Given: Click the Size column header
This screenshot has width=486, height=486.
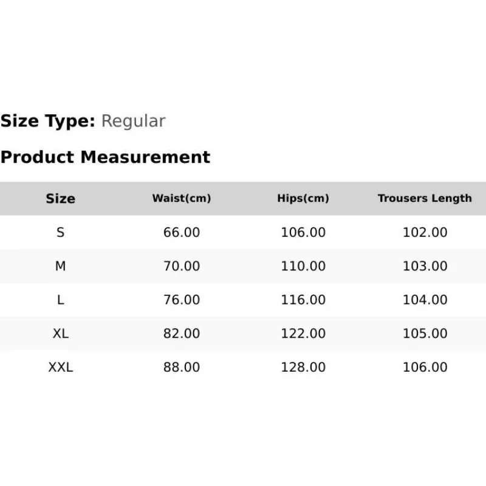Looking at the screenshot, I should tap(60, 199).
